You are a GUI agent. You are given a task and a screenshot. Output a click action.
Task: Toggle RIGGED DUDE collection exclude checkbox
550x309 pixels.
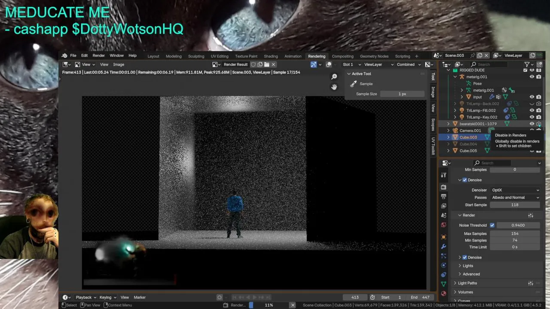(525, 70)
